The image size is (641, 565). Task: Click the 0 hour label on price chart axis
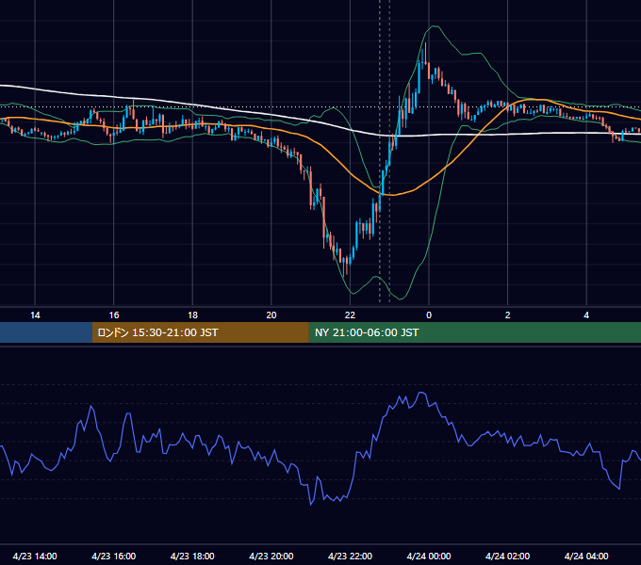(x=429, y=315)
